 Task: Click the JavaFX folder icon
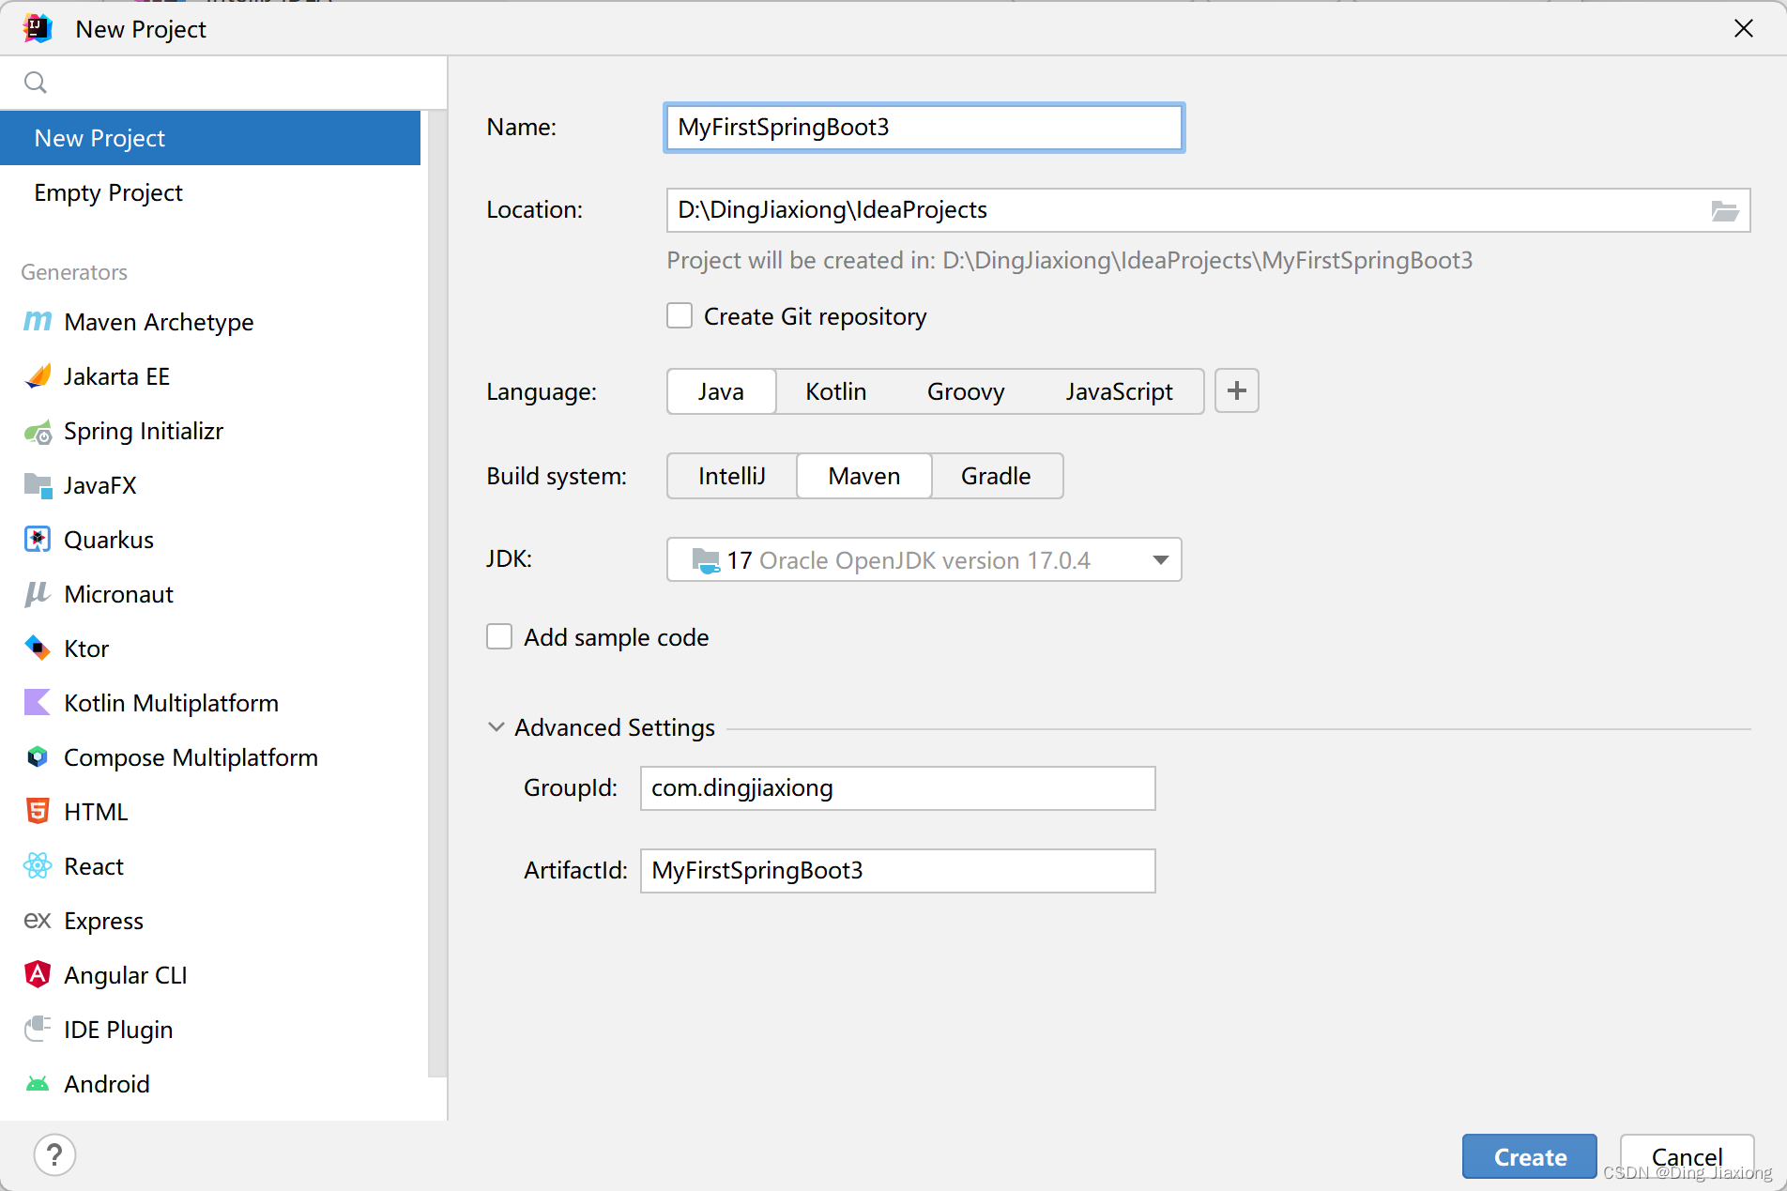tap(38, 485)
